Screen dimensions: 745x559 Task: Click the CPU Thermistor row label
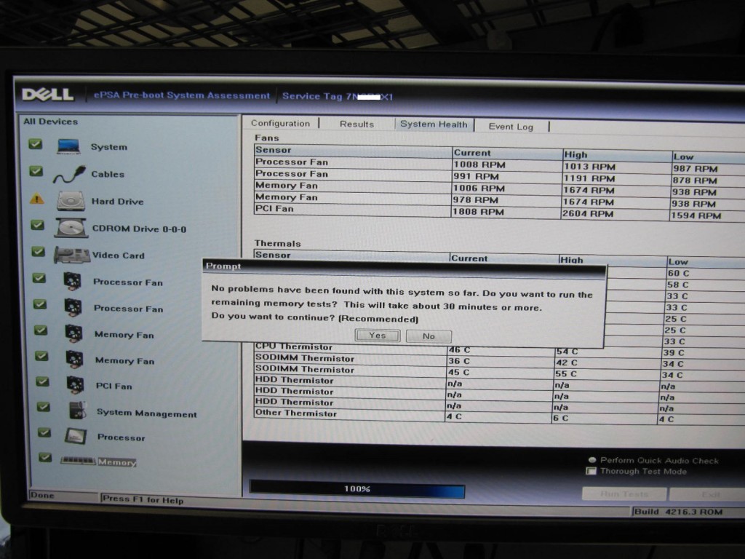point(294,346)
